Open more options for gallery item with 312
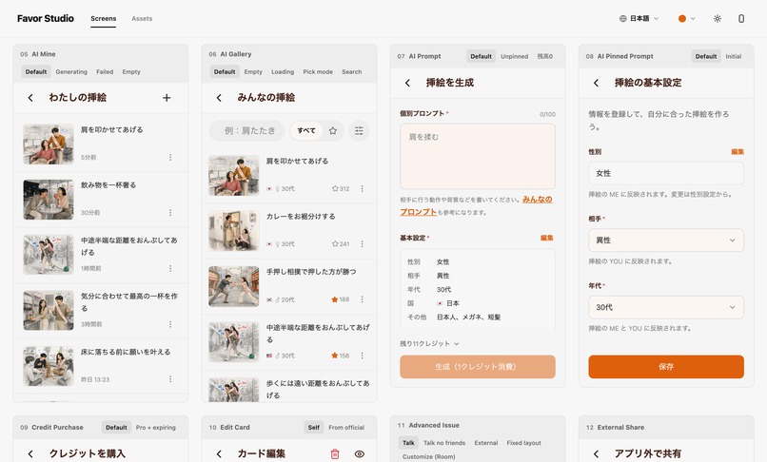767x462 pixels. pos(362,189)
